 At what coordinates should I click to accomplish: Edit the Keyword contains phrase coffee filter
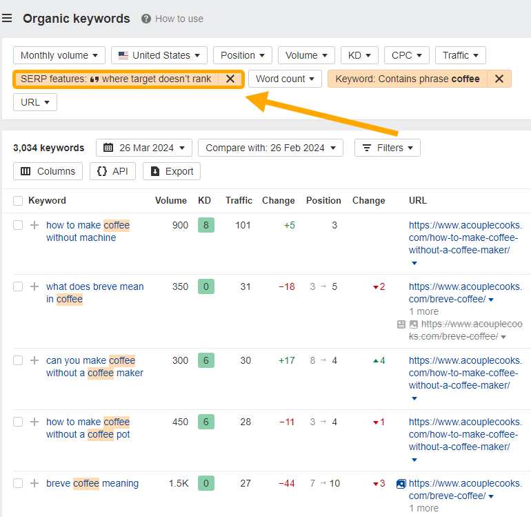click(408, 79)
